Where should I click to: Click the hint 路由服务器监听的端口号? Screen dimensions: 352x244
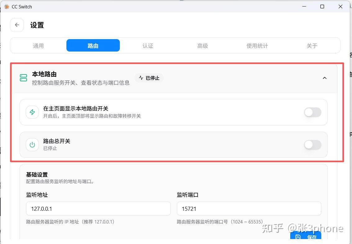[x=220, y=222]
